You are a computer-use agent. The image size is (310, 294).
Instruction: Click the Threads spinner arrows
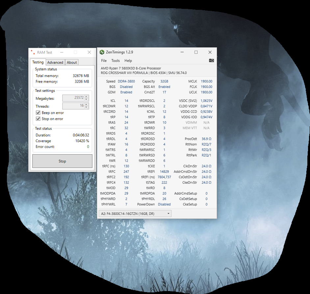86,106
